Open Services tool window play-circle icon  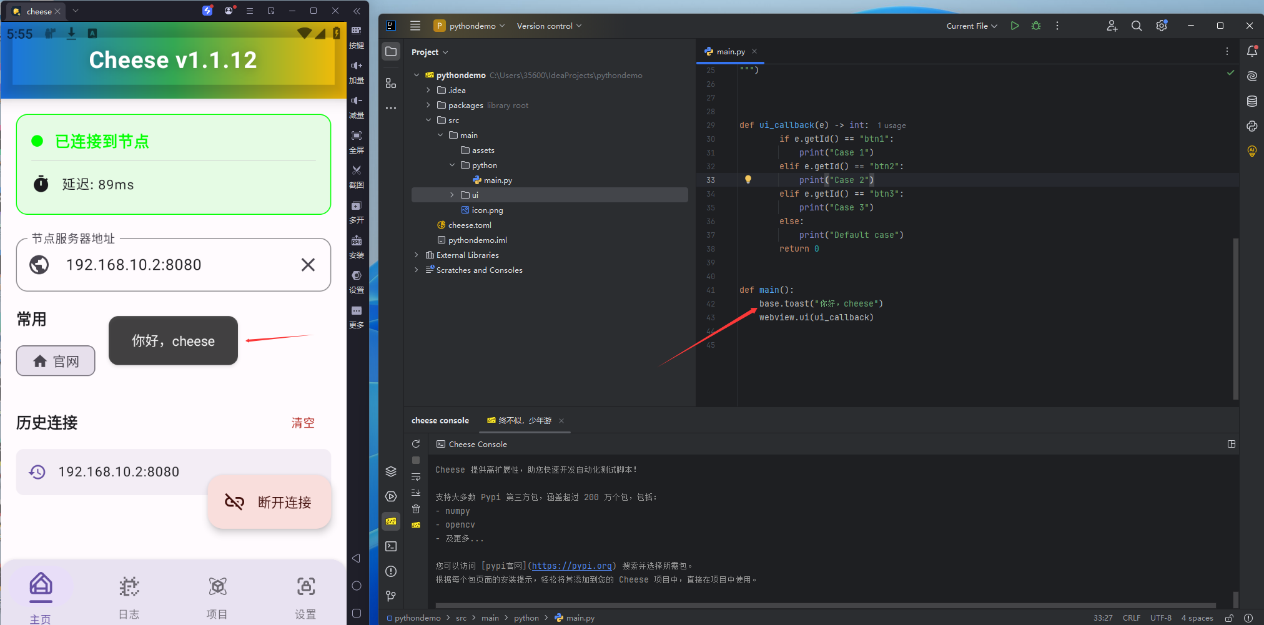point(391,496)
